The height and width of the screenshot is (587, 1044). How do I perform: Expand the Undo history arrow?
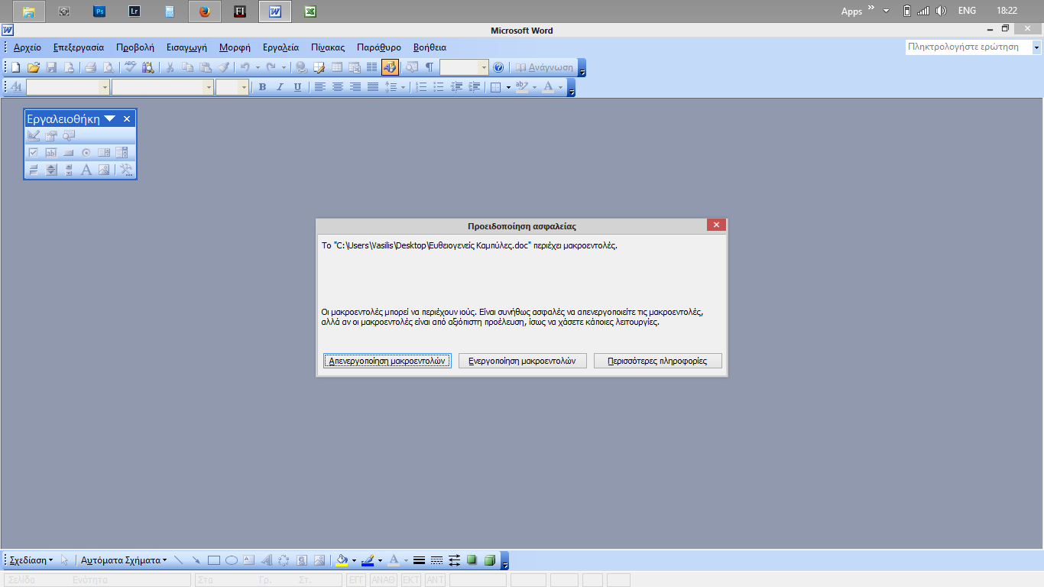[258, 67]
